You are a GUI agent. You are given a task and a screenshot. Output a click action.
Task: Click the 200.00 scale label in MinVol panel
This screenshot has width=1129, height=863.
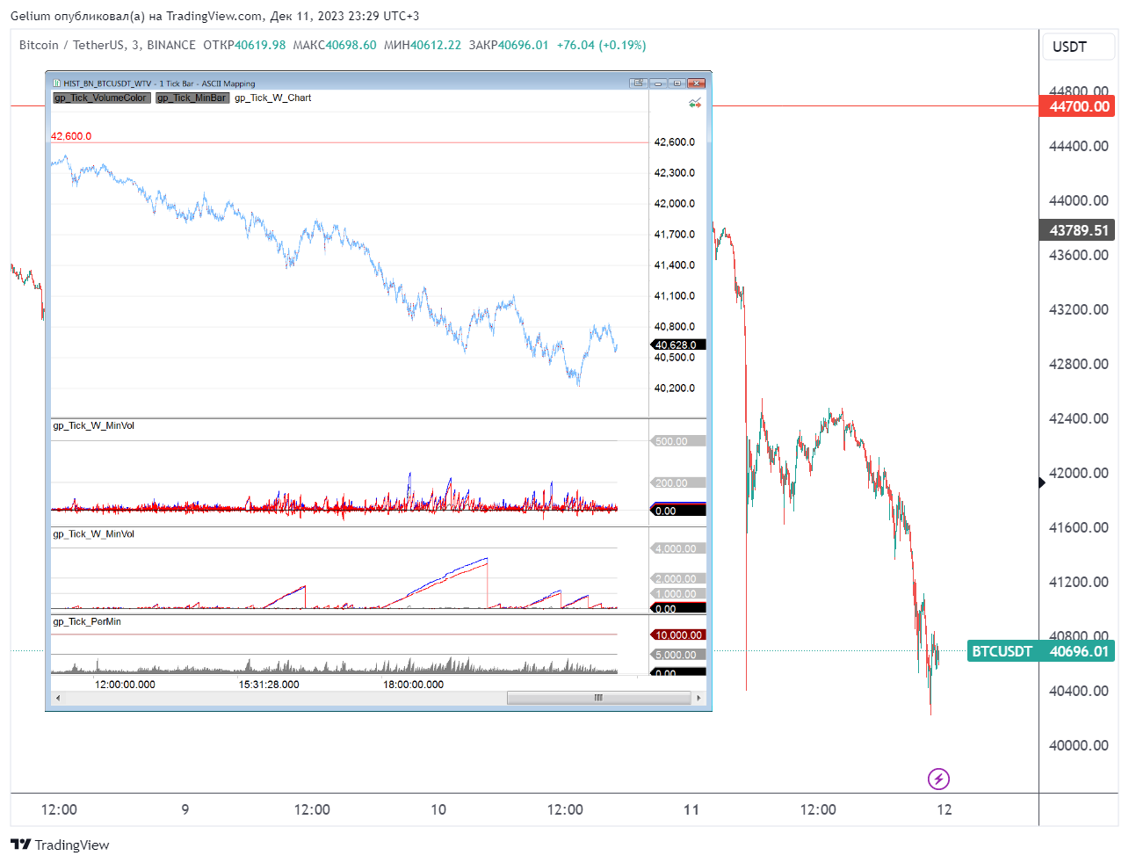(x=677, y=482)
